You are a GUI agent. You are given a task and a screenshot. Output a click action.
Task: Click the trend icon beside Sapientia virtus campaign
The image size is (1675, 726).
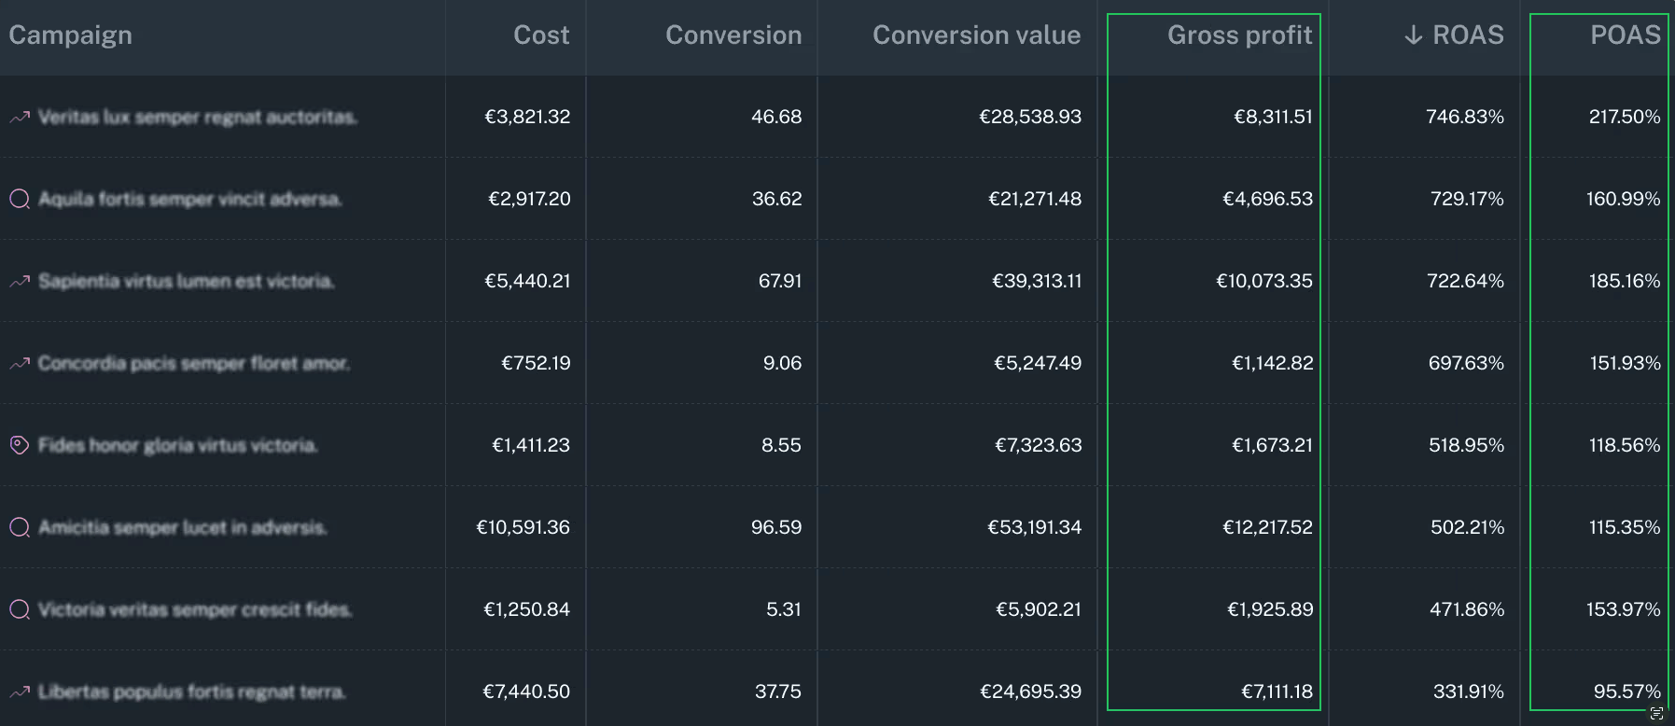pyautogui.click(x=20, y=282)
